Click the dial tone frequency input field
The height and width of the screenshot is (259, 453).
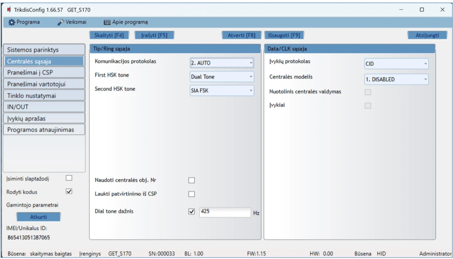[x=225, y=212]
